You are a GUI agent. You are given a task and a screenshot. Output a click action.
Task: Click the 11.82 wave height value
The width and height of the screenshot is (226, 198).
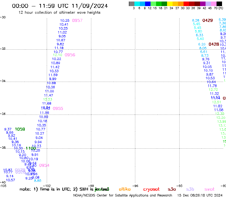coord(218,106)
